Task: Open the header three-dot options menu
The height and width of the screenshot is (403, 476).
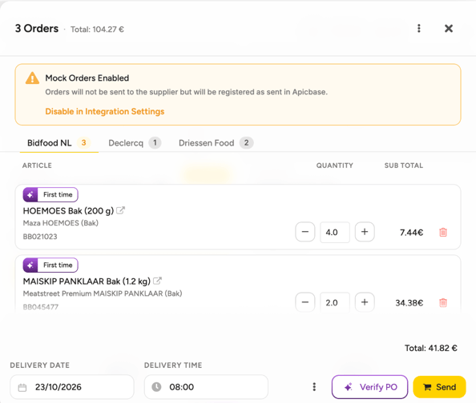Action: (x=419, y=29)
